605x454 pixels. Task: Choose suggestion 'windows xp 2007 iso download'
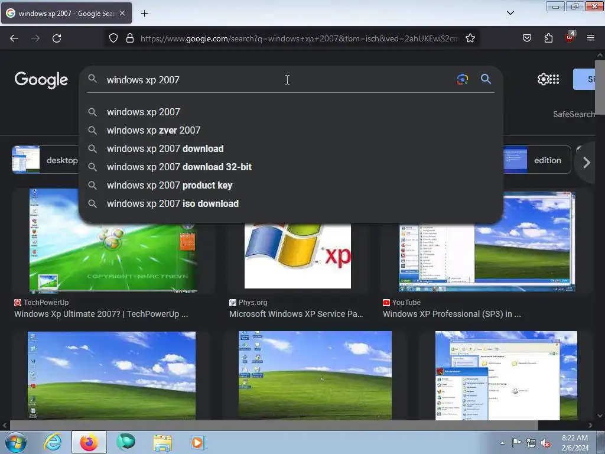(x=290, y=204)
